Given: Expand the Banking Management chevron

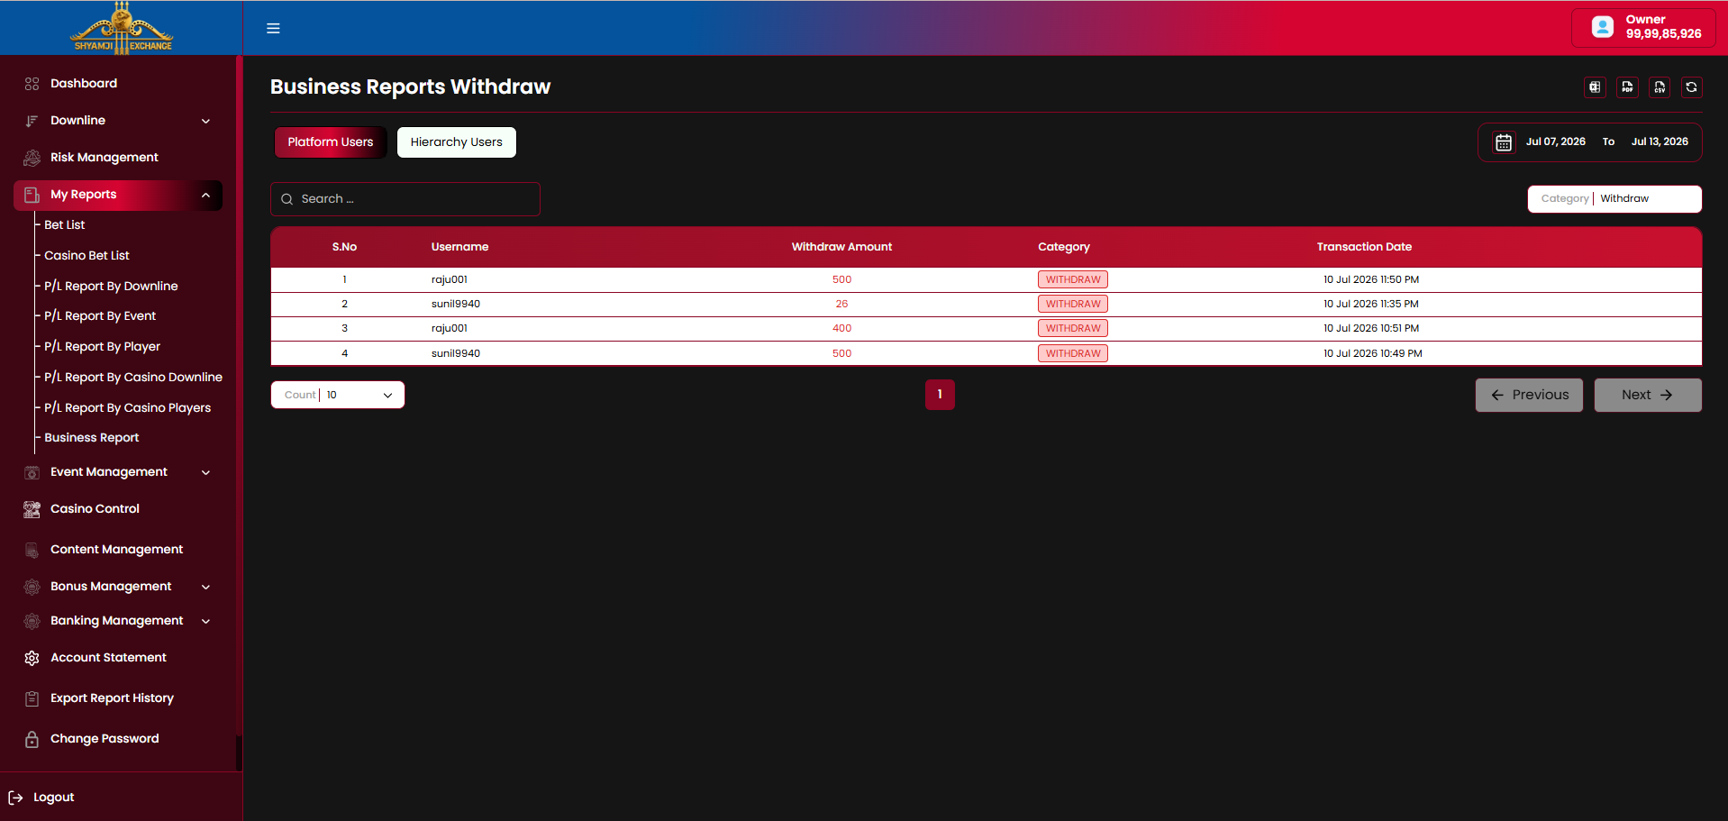Looking at the screenshot, I should pos(205,621).
